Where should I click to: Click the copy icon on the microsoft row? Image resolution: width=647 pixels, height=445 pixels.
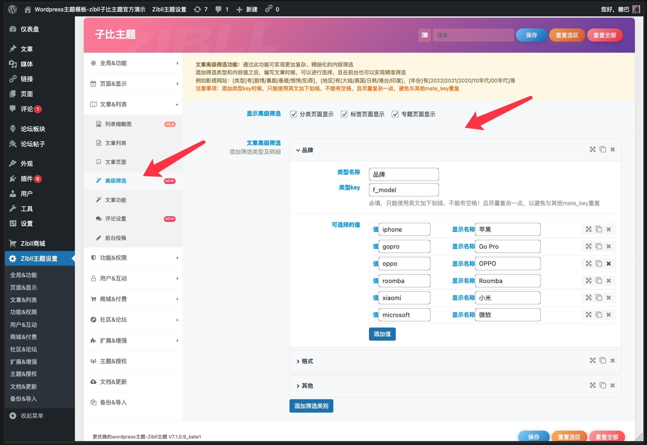tap(599, 314)
